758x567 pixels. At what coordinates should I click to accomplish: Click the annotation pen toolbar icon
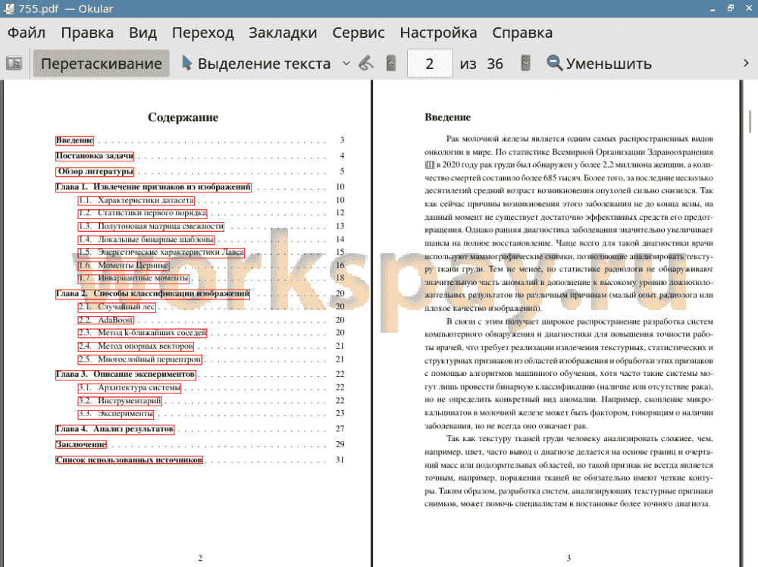(366, 64)
